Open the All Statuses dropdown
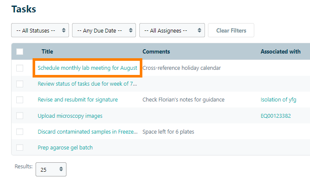The image size is (310, 182). click(40, 30)
